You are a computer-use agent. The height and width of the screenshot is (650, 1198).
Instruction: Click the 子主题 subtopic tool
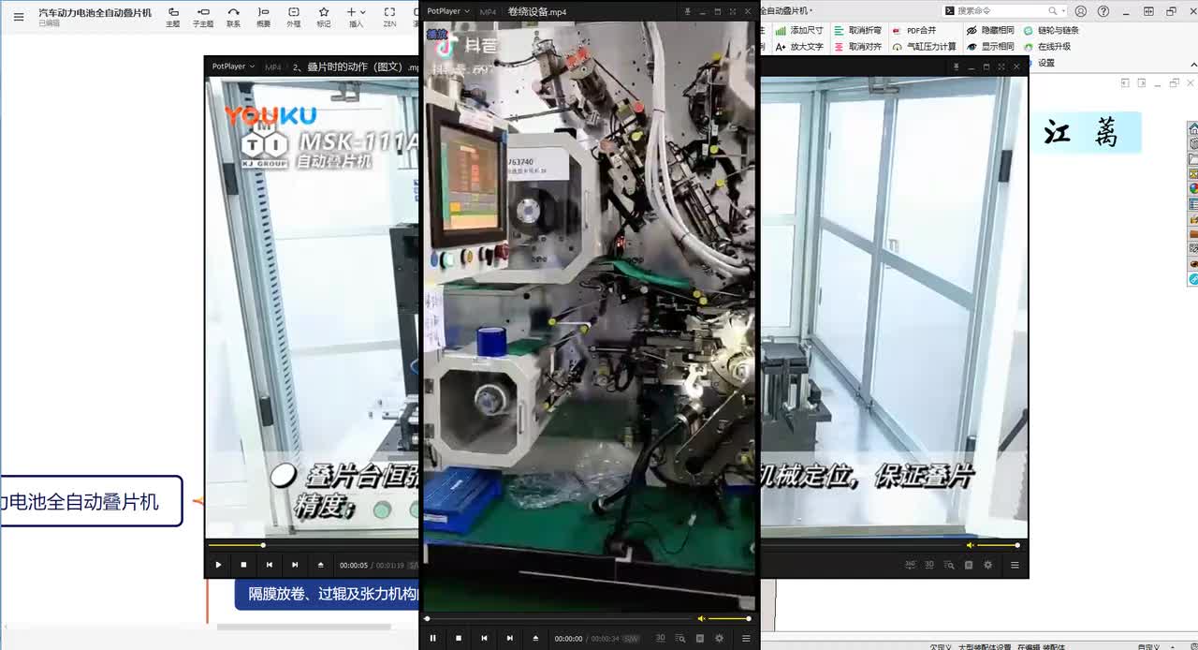[203, 17]
